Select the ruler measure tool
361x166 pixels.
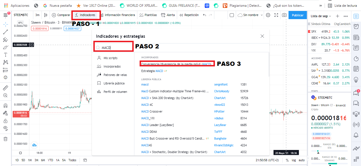click(5, 88)
